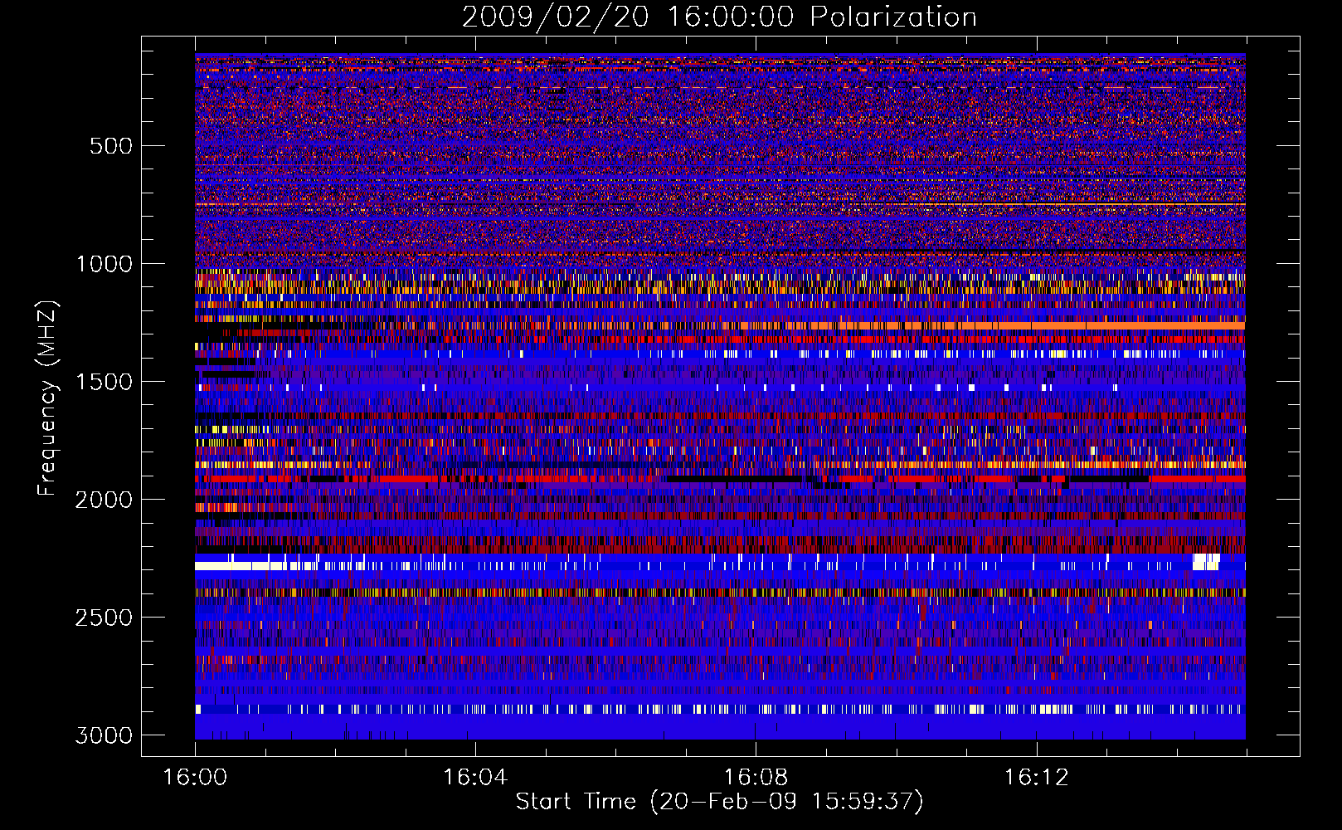Click the 16:04 time tick label

[475, 778]
